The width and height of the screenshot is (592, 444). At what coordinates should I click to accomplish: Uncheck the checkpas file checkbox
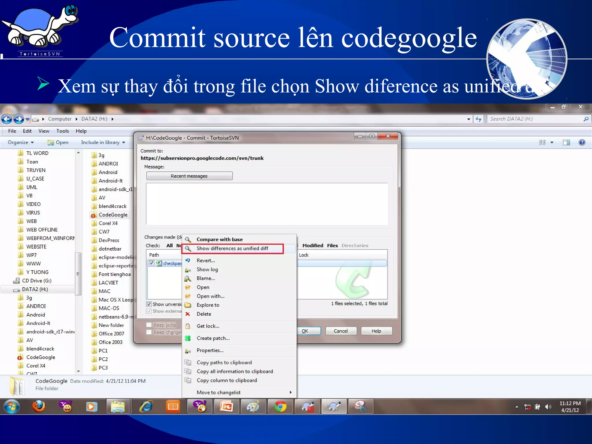[151, 263]
